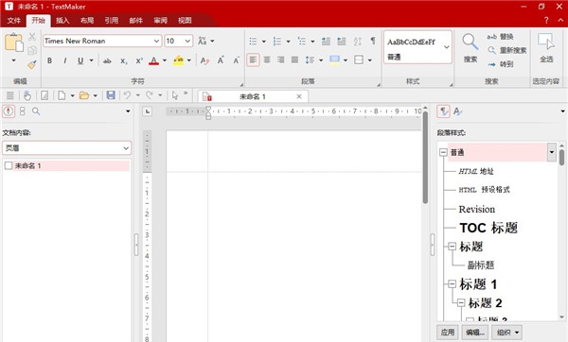
Task: Toggle Italic formatting
Action: point(64,60)
